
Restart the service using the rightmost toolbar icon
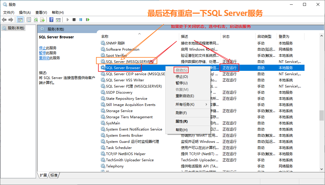pyautogui.click(x=88, y=20)
